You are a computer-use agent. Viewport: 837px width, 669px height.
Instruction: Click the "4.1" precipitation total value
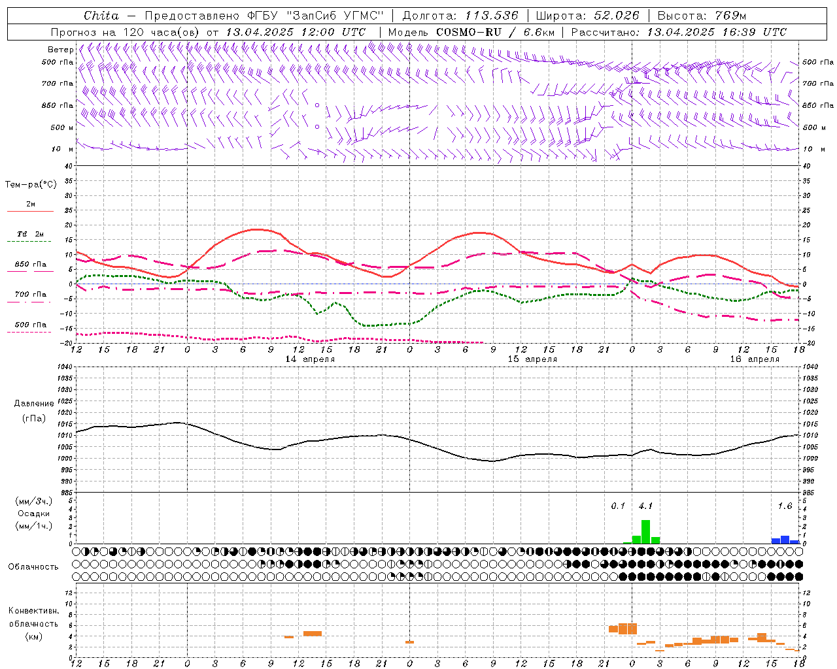645,506
